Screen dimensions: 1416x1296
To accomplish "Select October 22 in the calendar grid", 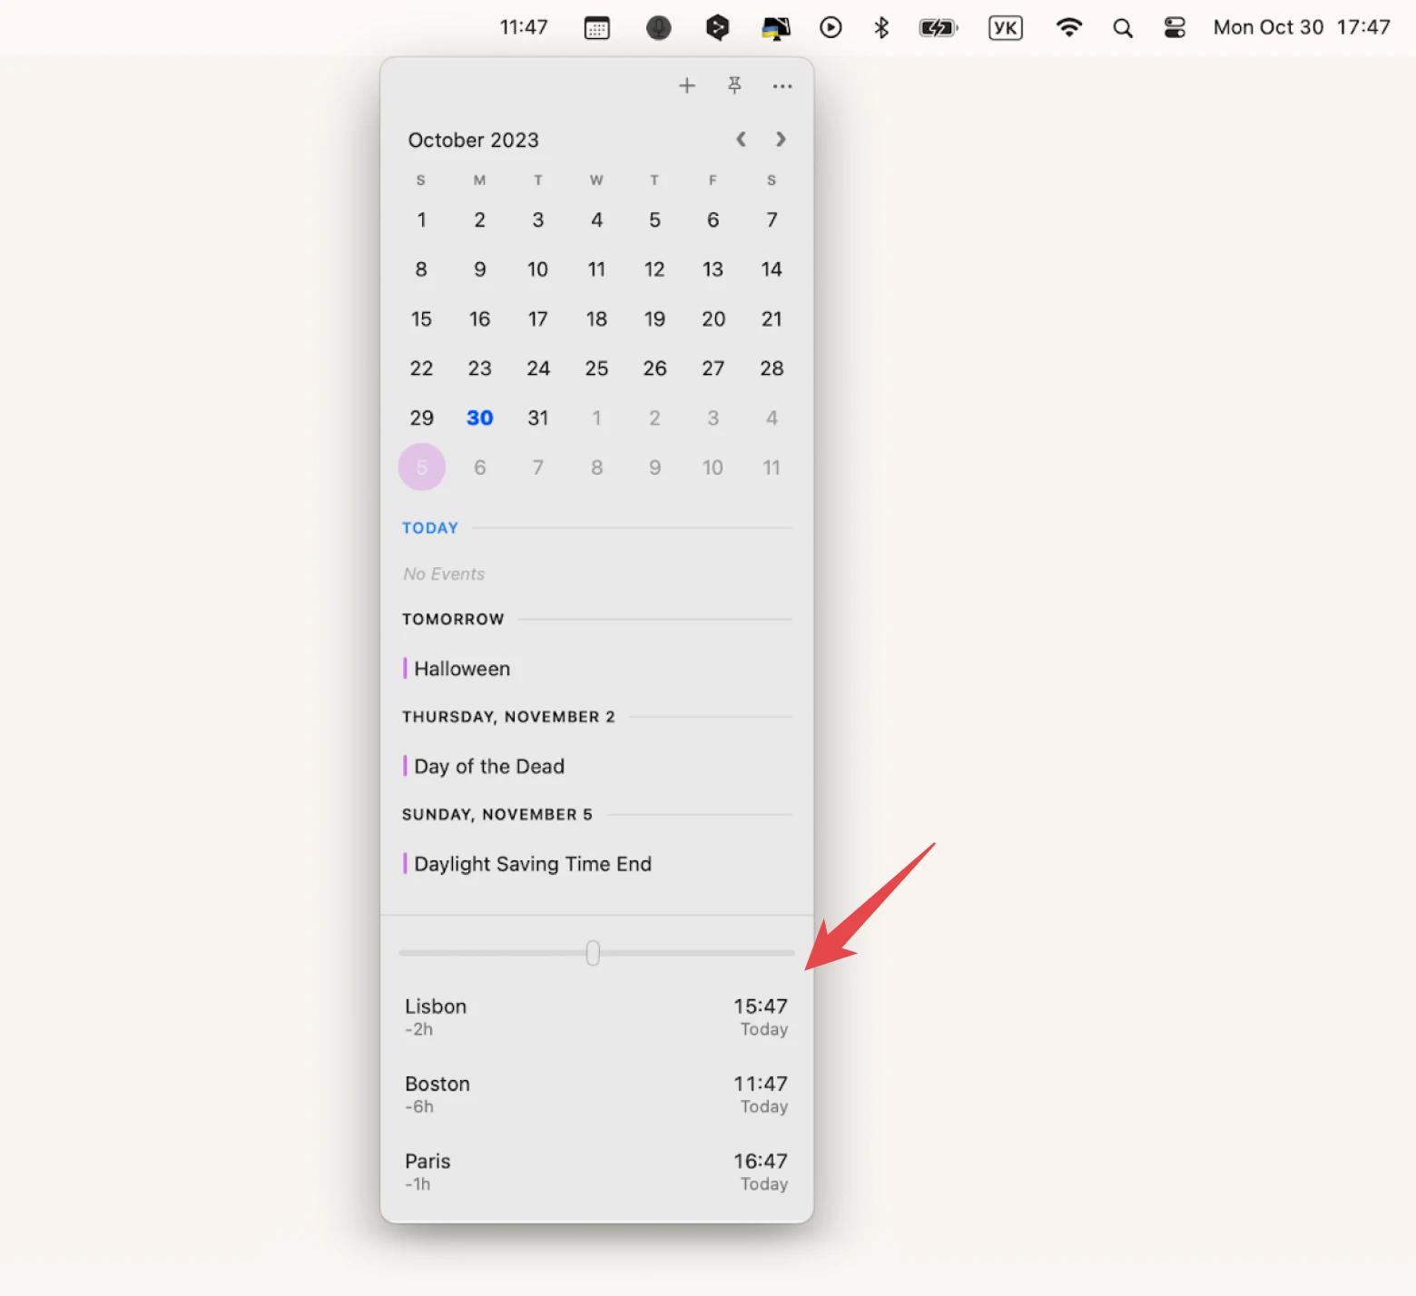I will 421,368.
